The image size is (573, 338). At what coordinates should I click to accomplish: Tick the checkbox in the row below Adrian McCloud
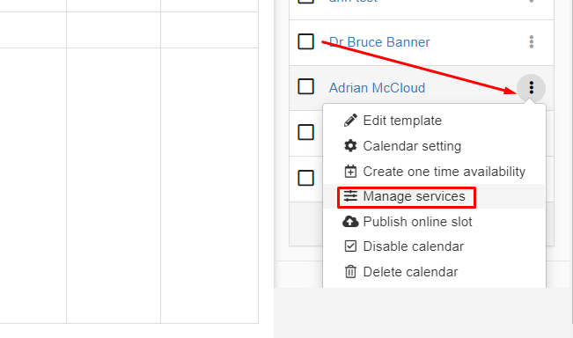click(x=306, y=132)
